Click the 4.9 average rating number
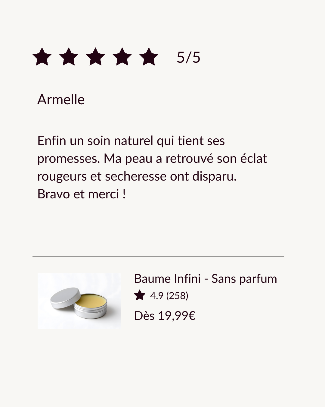 pyautogui.click(x=156, y=296)
